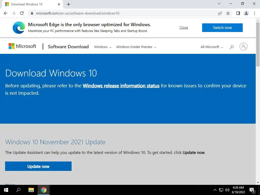Open File Explorer from the taskbar

click(31, 190)
